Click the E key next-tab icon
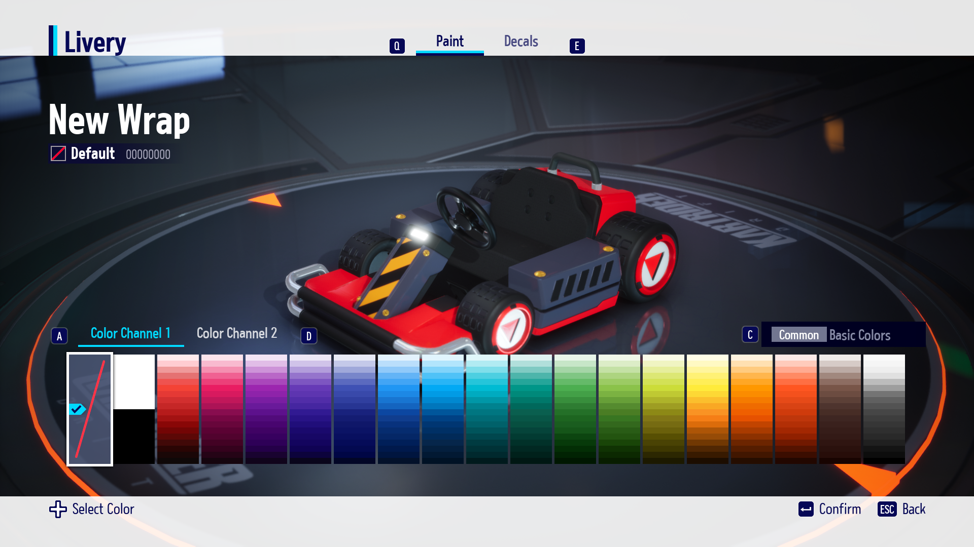Viewport: 974px width, 547px height. click(x=577, y=46)
